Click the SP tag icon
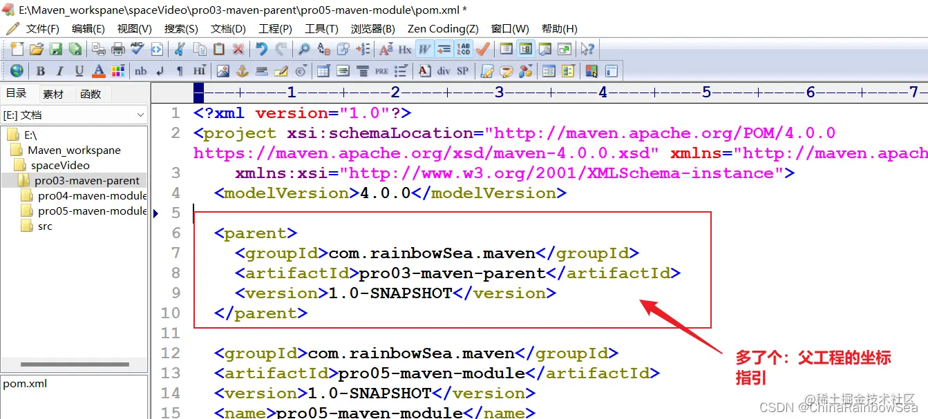Viewport: 928px width, 419px height. pyautogui.click(x=463, y=70)
